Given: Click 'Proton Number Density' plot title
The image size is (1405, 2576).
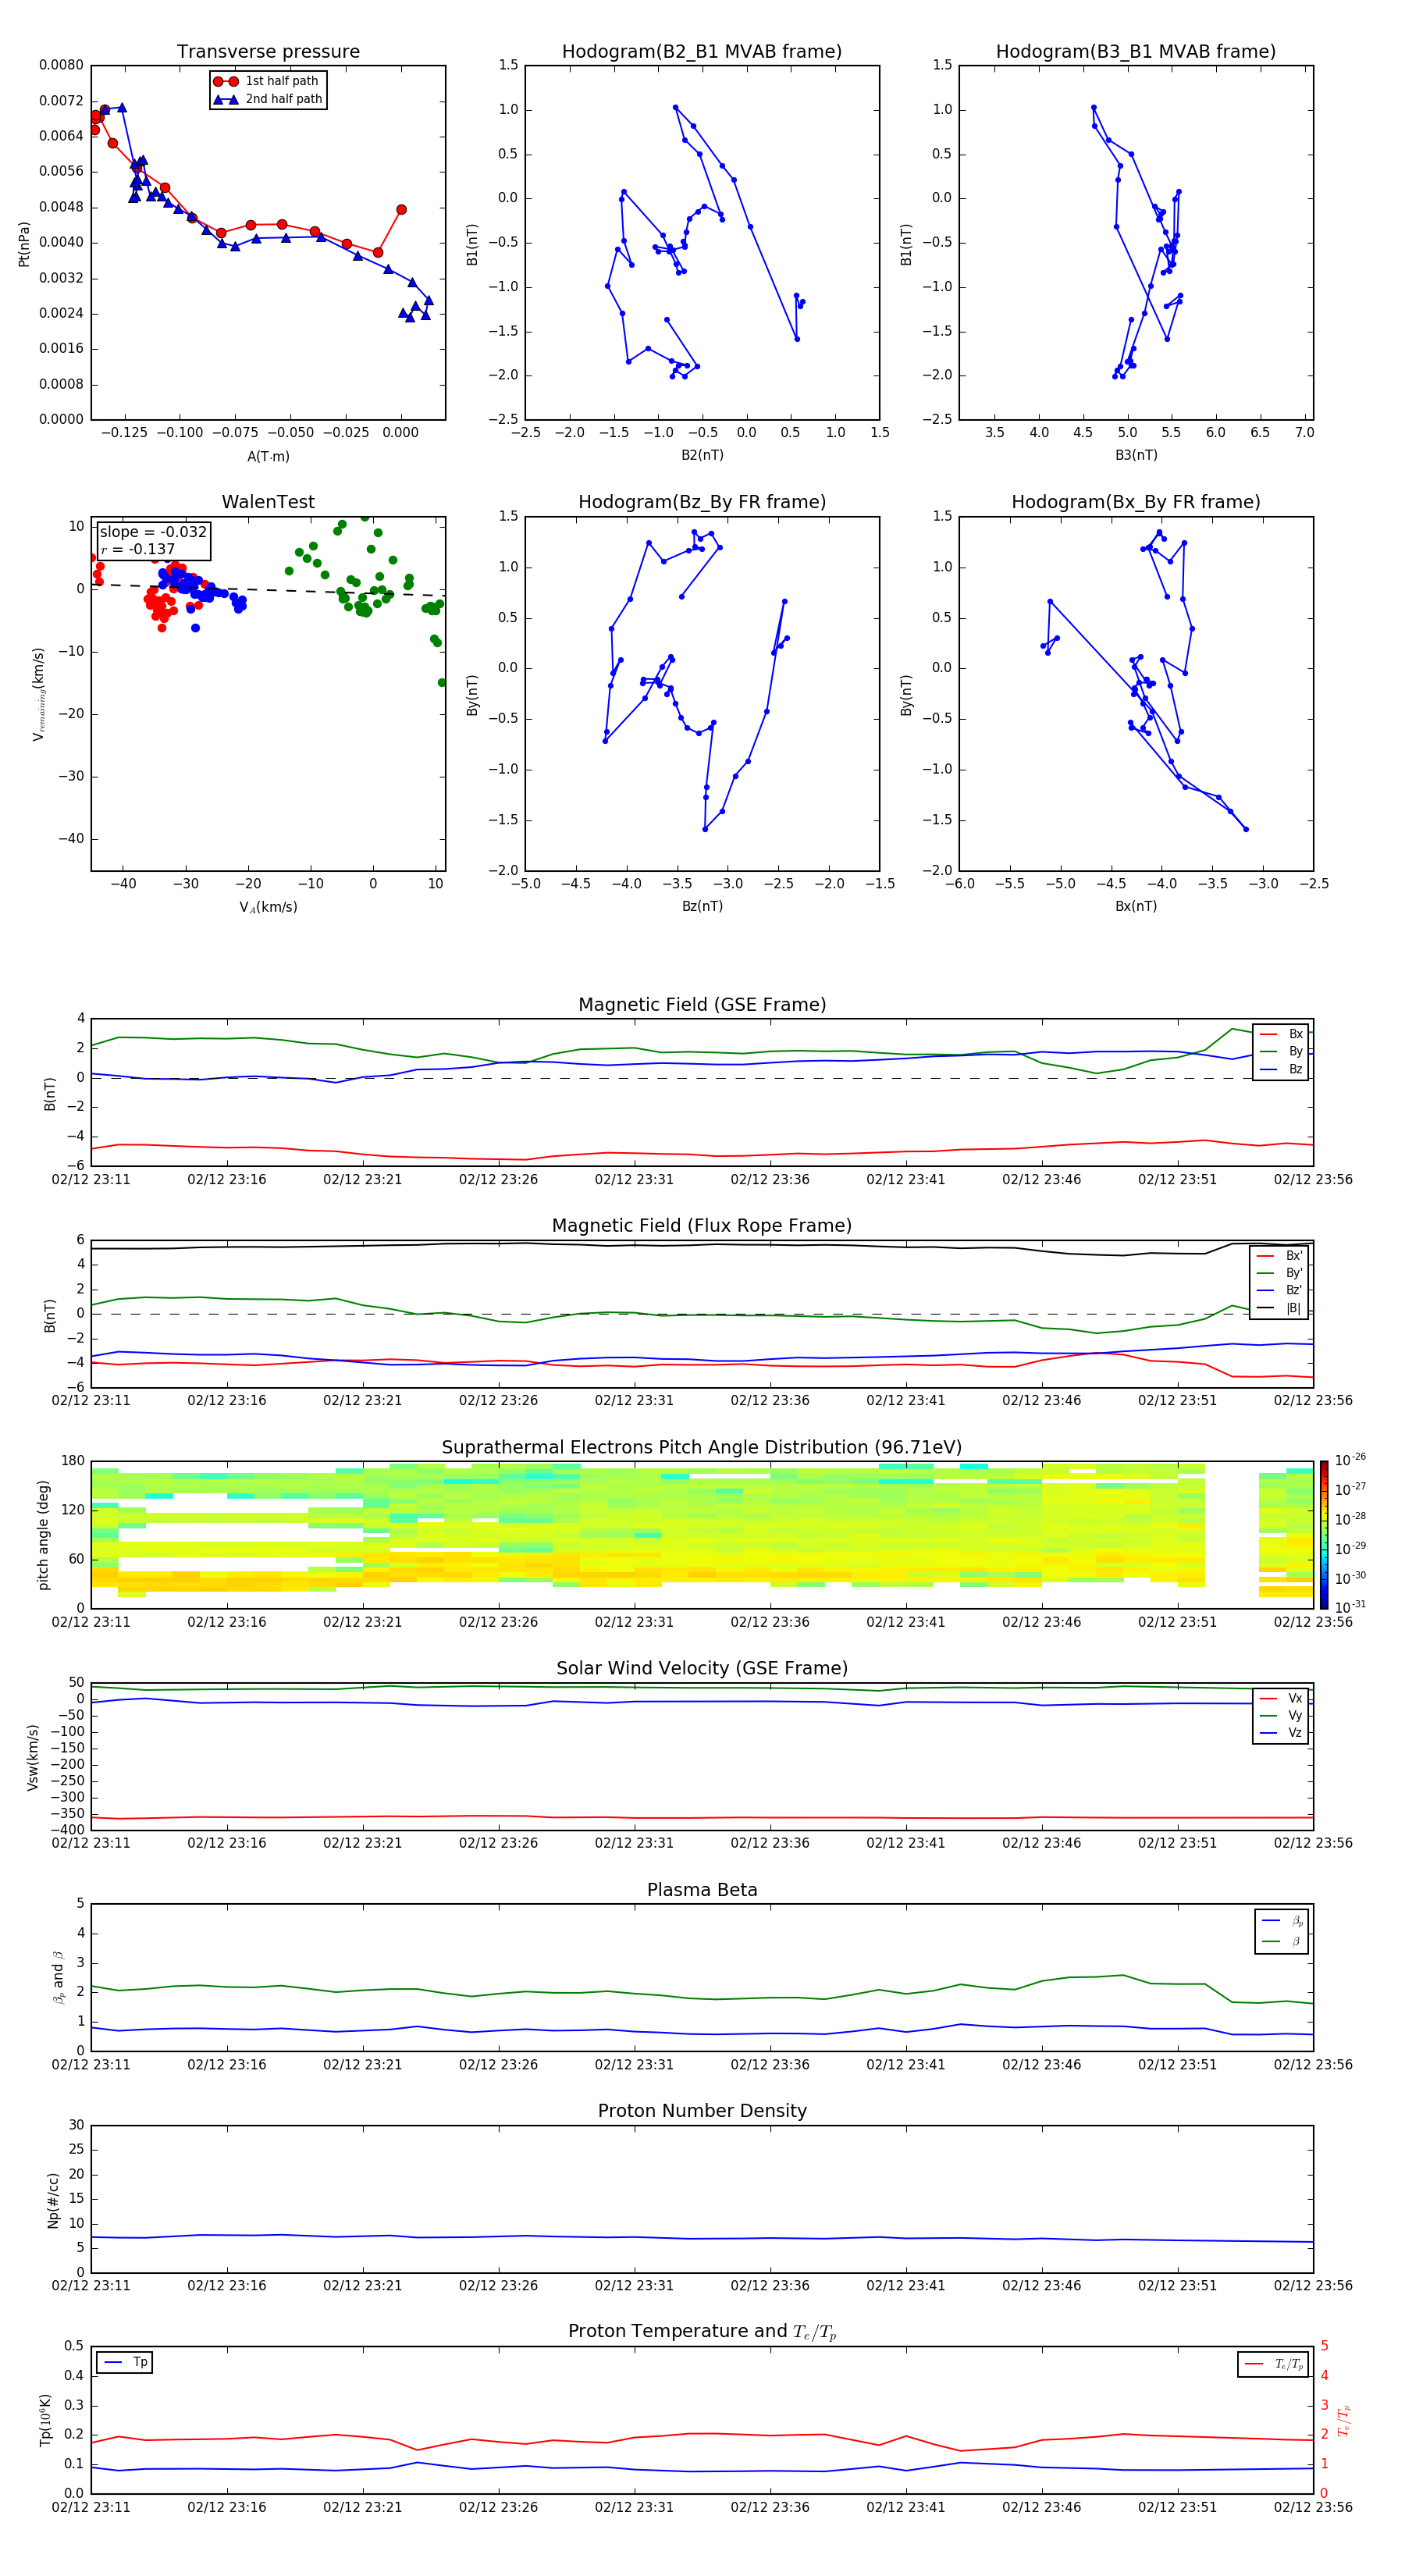Looking at the screenshot, I should (702, 2111).
